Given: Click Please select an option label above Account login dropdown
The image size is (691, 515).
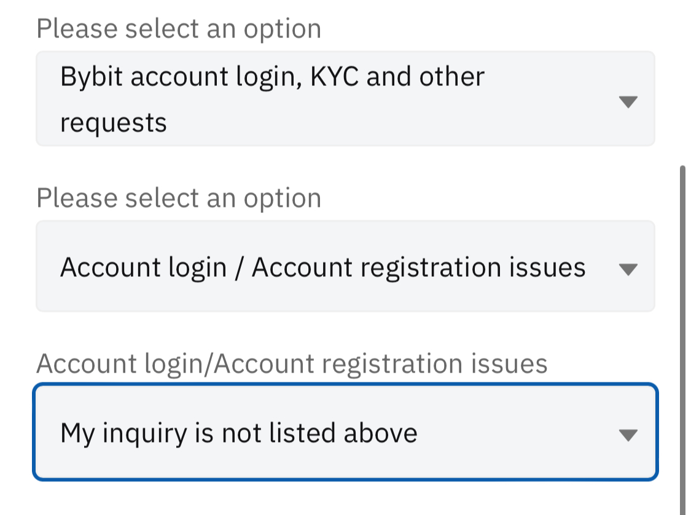Looking at the screenshot, I should pos(179,198).
